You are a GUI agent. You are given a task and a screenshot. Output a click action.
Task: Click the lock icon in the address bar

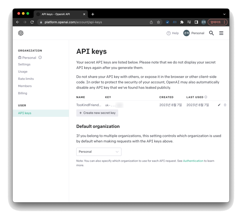click(41, 22)
